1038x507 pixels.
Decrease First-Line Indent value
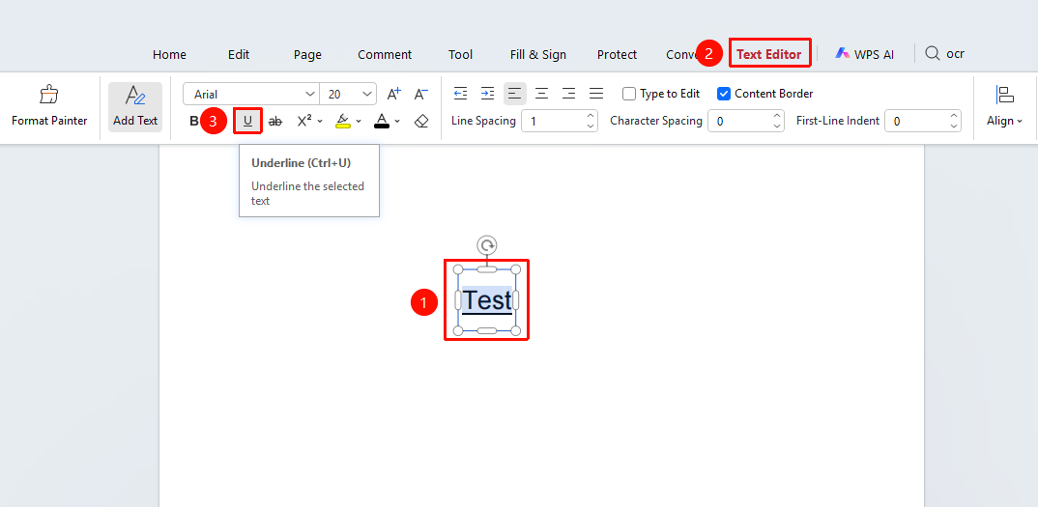pos(953,126)
